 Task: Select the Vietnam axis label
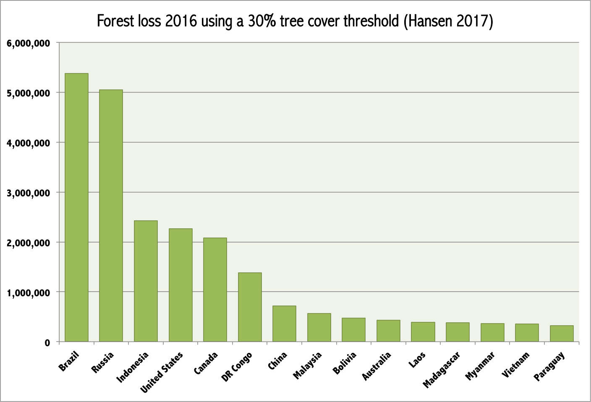pos(516,365)
